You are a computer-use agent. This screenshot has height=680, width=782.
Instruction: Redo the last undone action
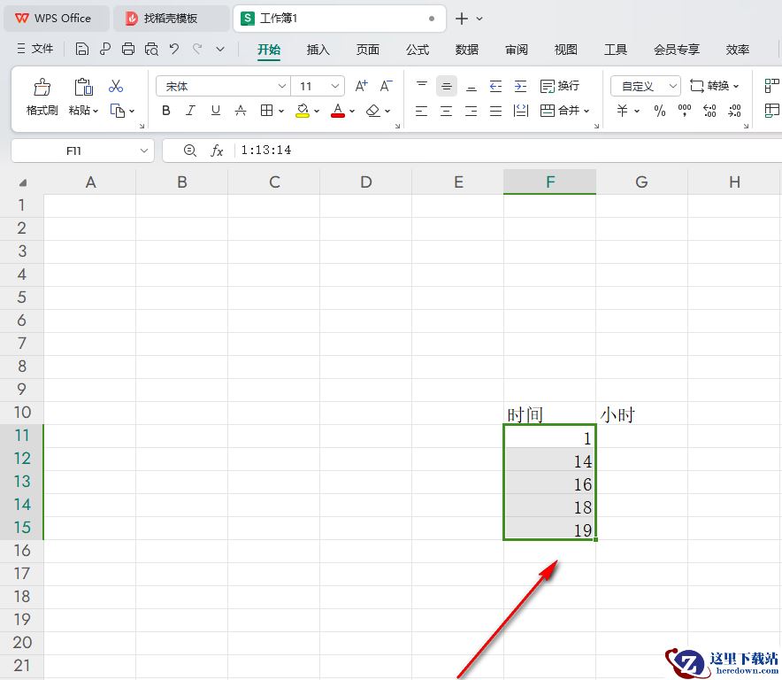197,49
